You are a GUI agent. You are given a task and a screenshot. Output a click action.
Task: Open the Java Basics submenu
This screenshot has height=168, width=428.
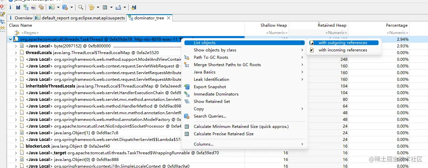244,72
